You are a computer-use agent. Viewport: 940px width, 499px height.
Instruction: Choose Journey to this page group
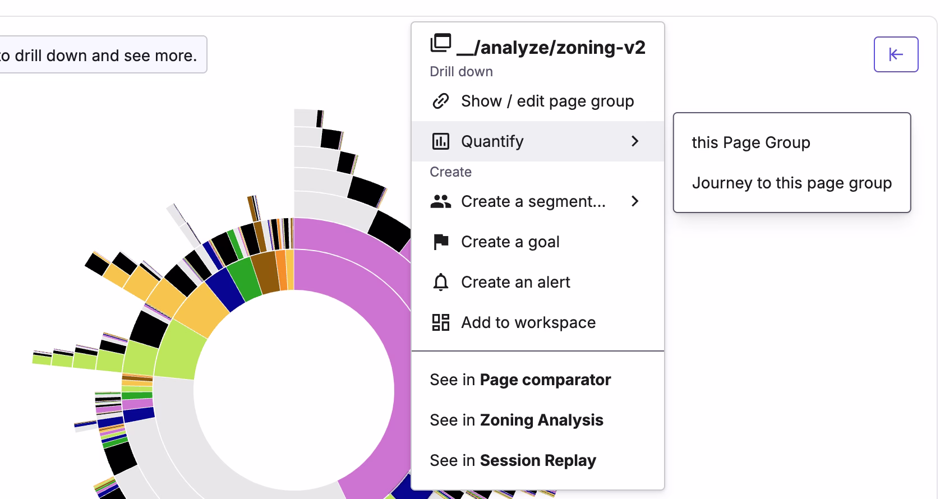792,183
